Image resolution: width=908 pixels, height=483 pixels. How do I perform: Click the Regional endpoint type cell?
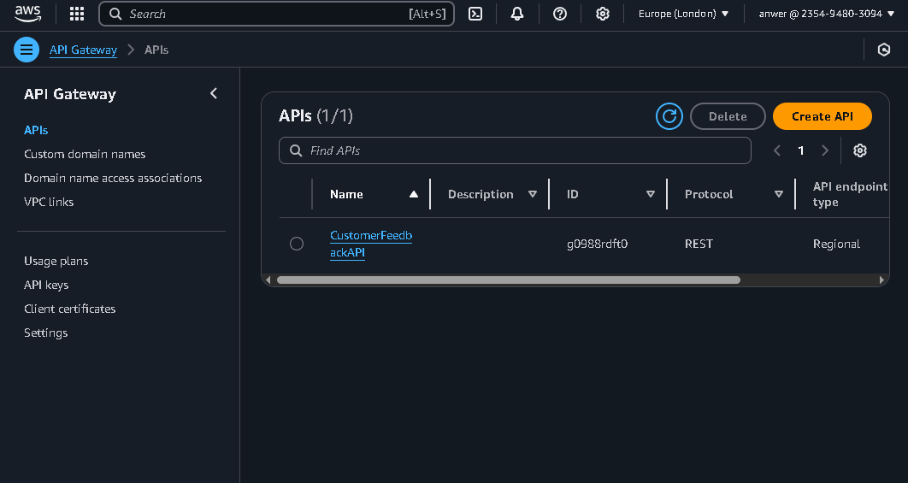(836, 244)
